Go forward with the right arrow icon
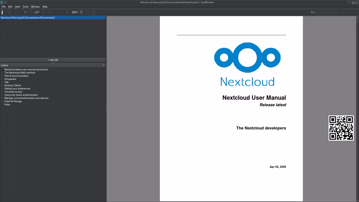359x202 pixels. coord(50,12)
